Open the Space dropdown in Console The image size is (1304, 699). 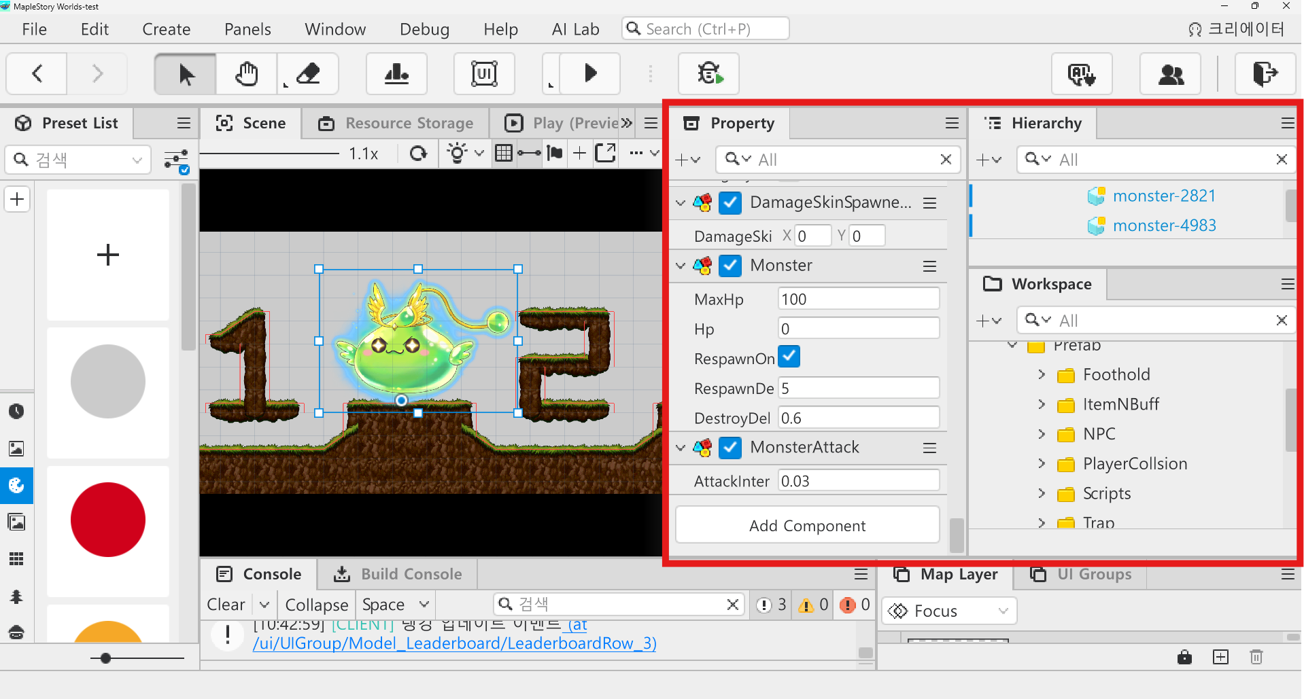(396, 605)
